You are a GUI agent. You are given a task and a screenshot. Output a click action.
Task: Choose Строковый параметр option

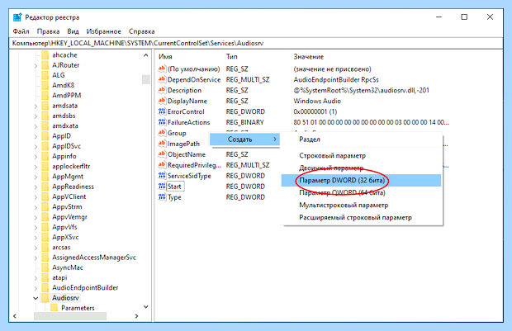click(x=361, y=156)
